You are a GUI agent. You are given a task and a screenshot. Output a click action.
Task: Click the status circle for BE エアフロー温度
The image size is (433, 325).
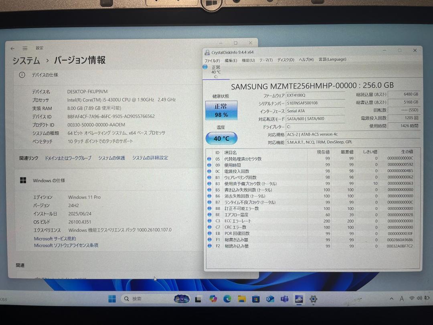coord(209,215)
